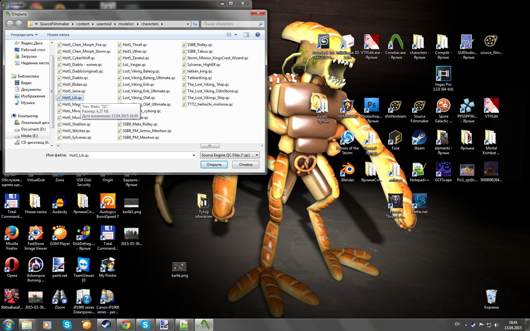Screen dimensions: 530x331
Task: Open the Autodesk 3ds Max 2012 desktop shortcut
Action: (x=323, y=47)
